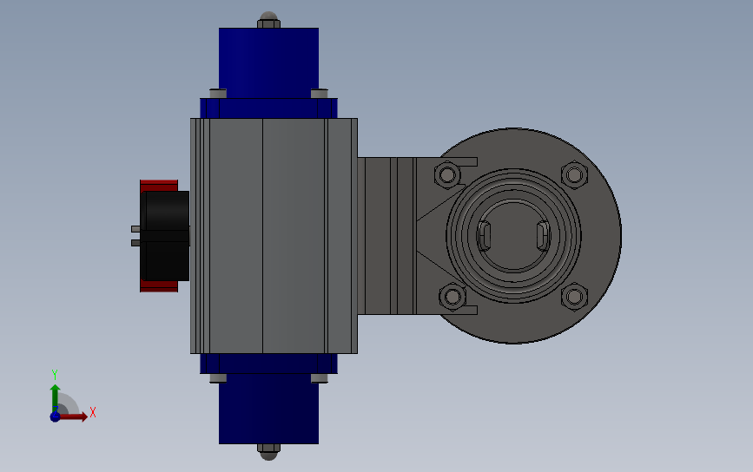
Task: Select the right slot inside stem bore
Action: pyautogui.click(x=543, y=235)
